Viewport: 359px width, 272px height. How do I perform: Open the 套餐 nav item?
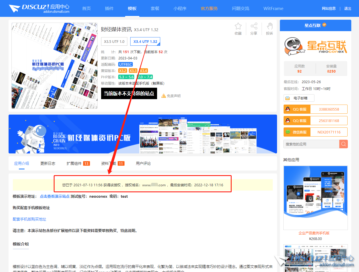pos(155,8)
